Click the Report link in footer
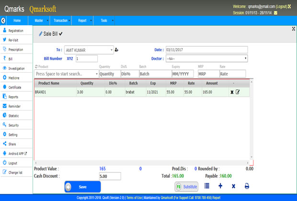297x201 pixels. click(x=217, y=198)
